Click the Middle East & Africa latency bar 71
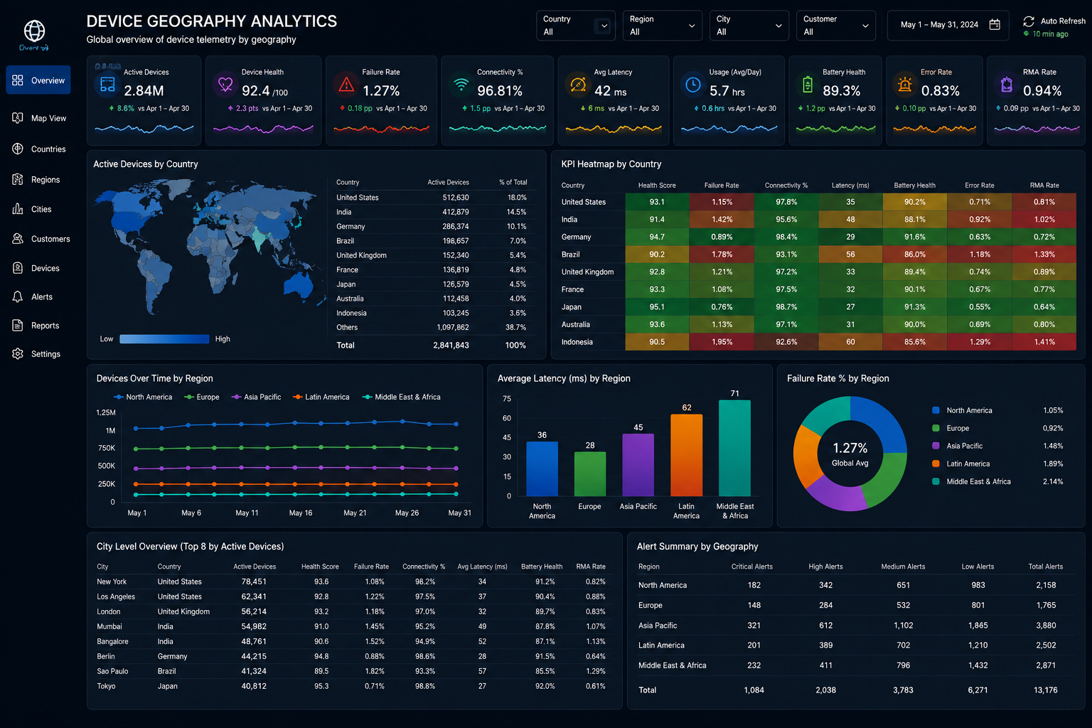 coord(734,448)
